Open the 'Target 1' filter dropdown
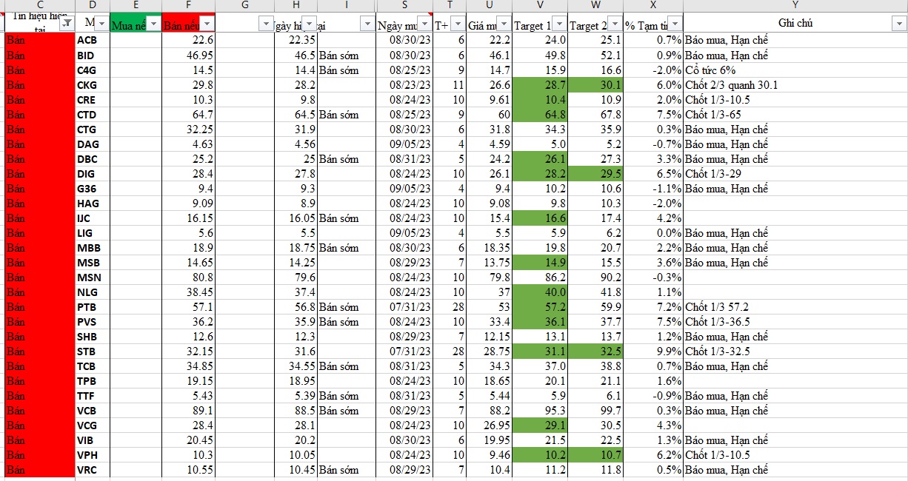The image size is (908, 481). click(x=559, y=24)
